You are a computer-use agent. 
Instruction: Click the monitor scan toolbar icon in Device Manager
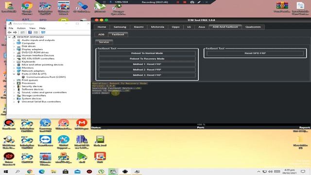(x=43, y=33)
